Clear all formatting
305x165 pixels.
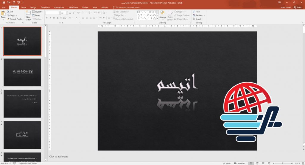click(x=78, y=13)
